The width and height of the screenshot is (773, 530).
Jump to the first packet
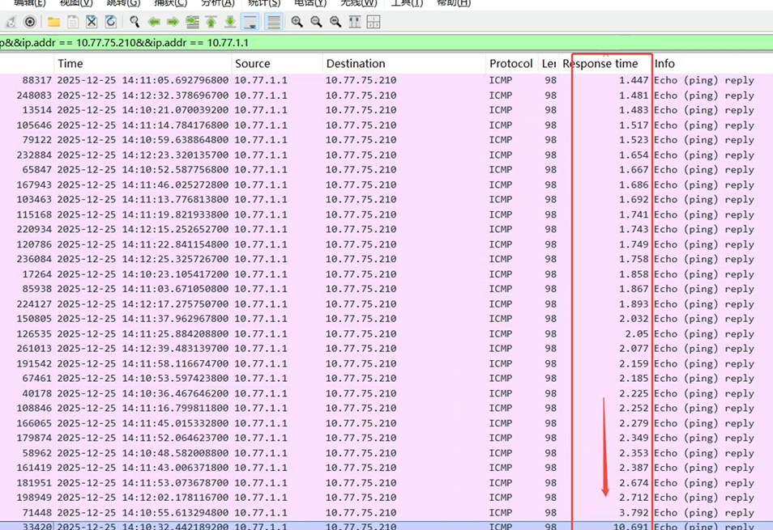click(x=211, y=22)
